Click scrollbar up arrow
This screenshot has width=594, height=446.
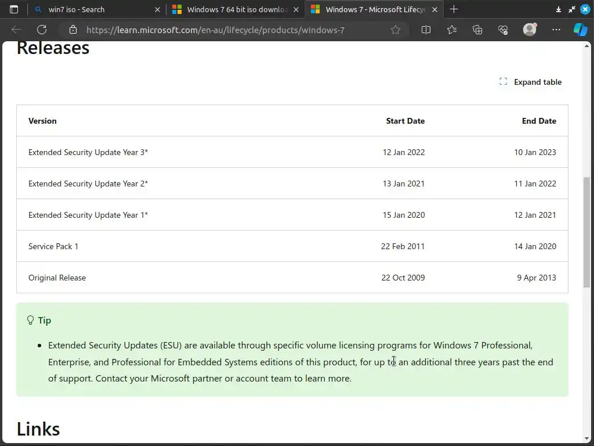586,45
